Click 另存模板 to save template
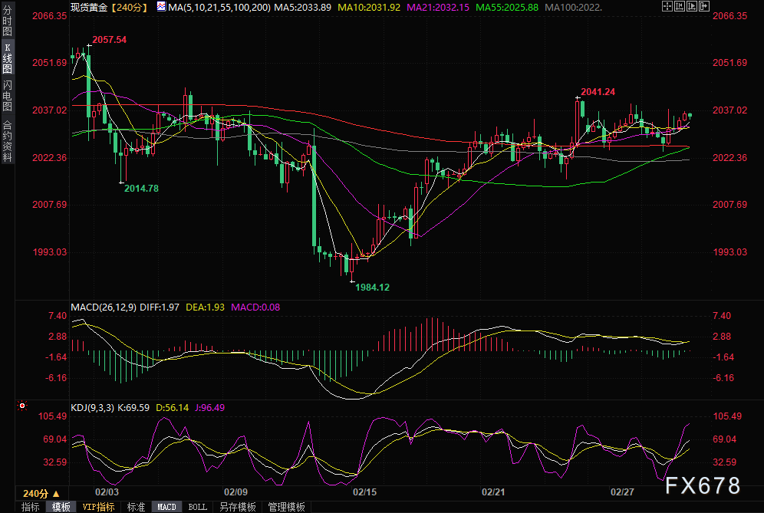764x513 pixels. click(237, 507)
